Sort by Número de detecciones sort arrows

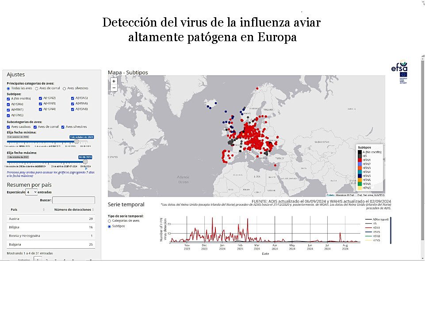93,209
